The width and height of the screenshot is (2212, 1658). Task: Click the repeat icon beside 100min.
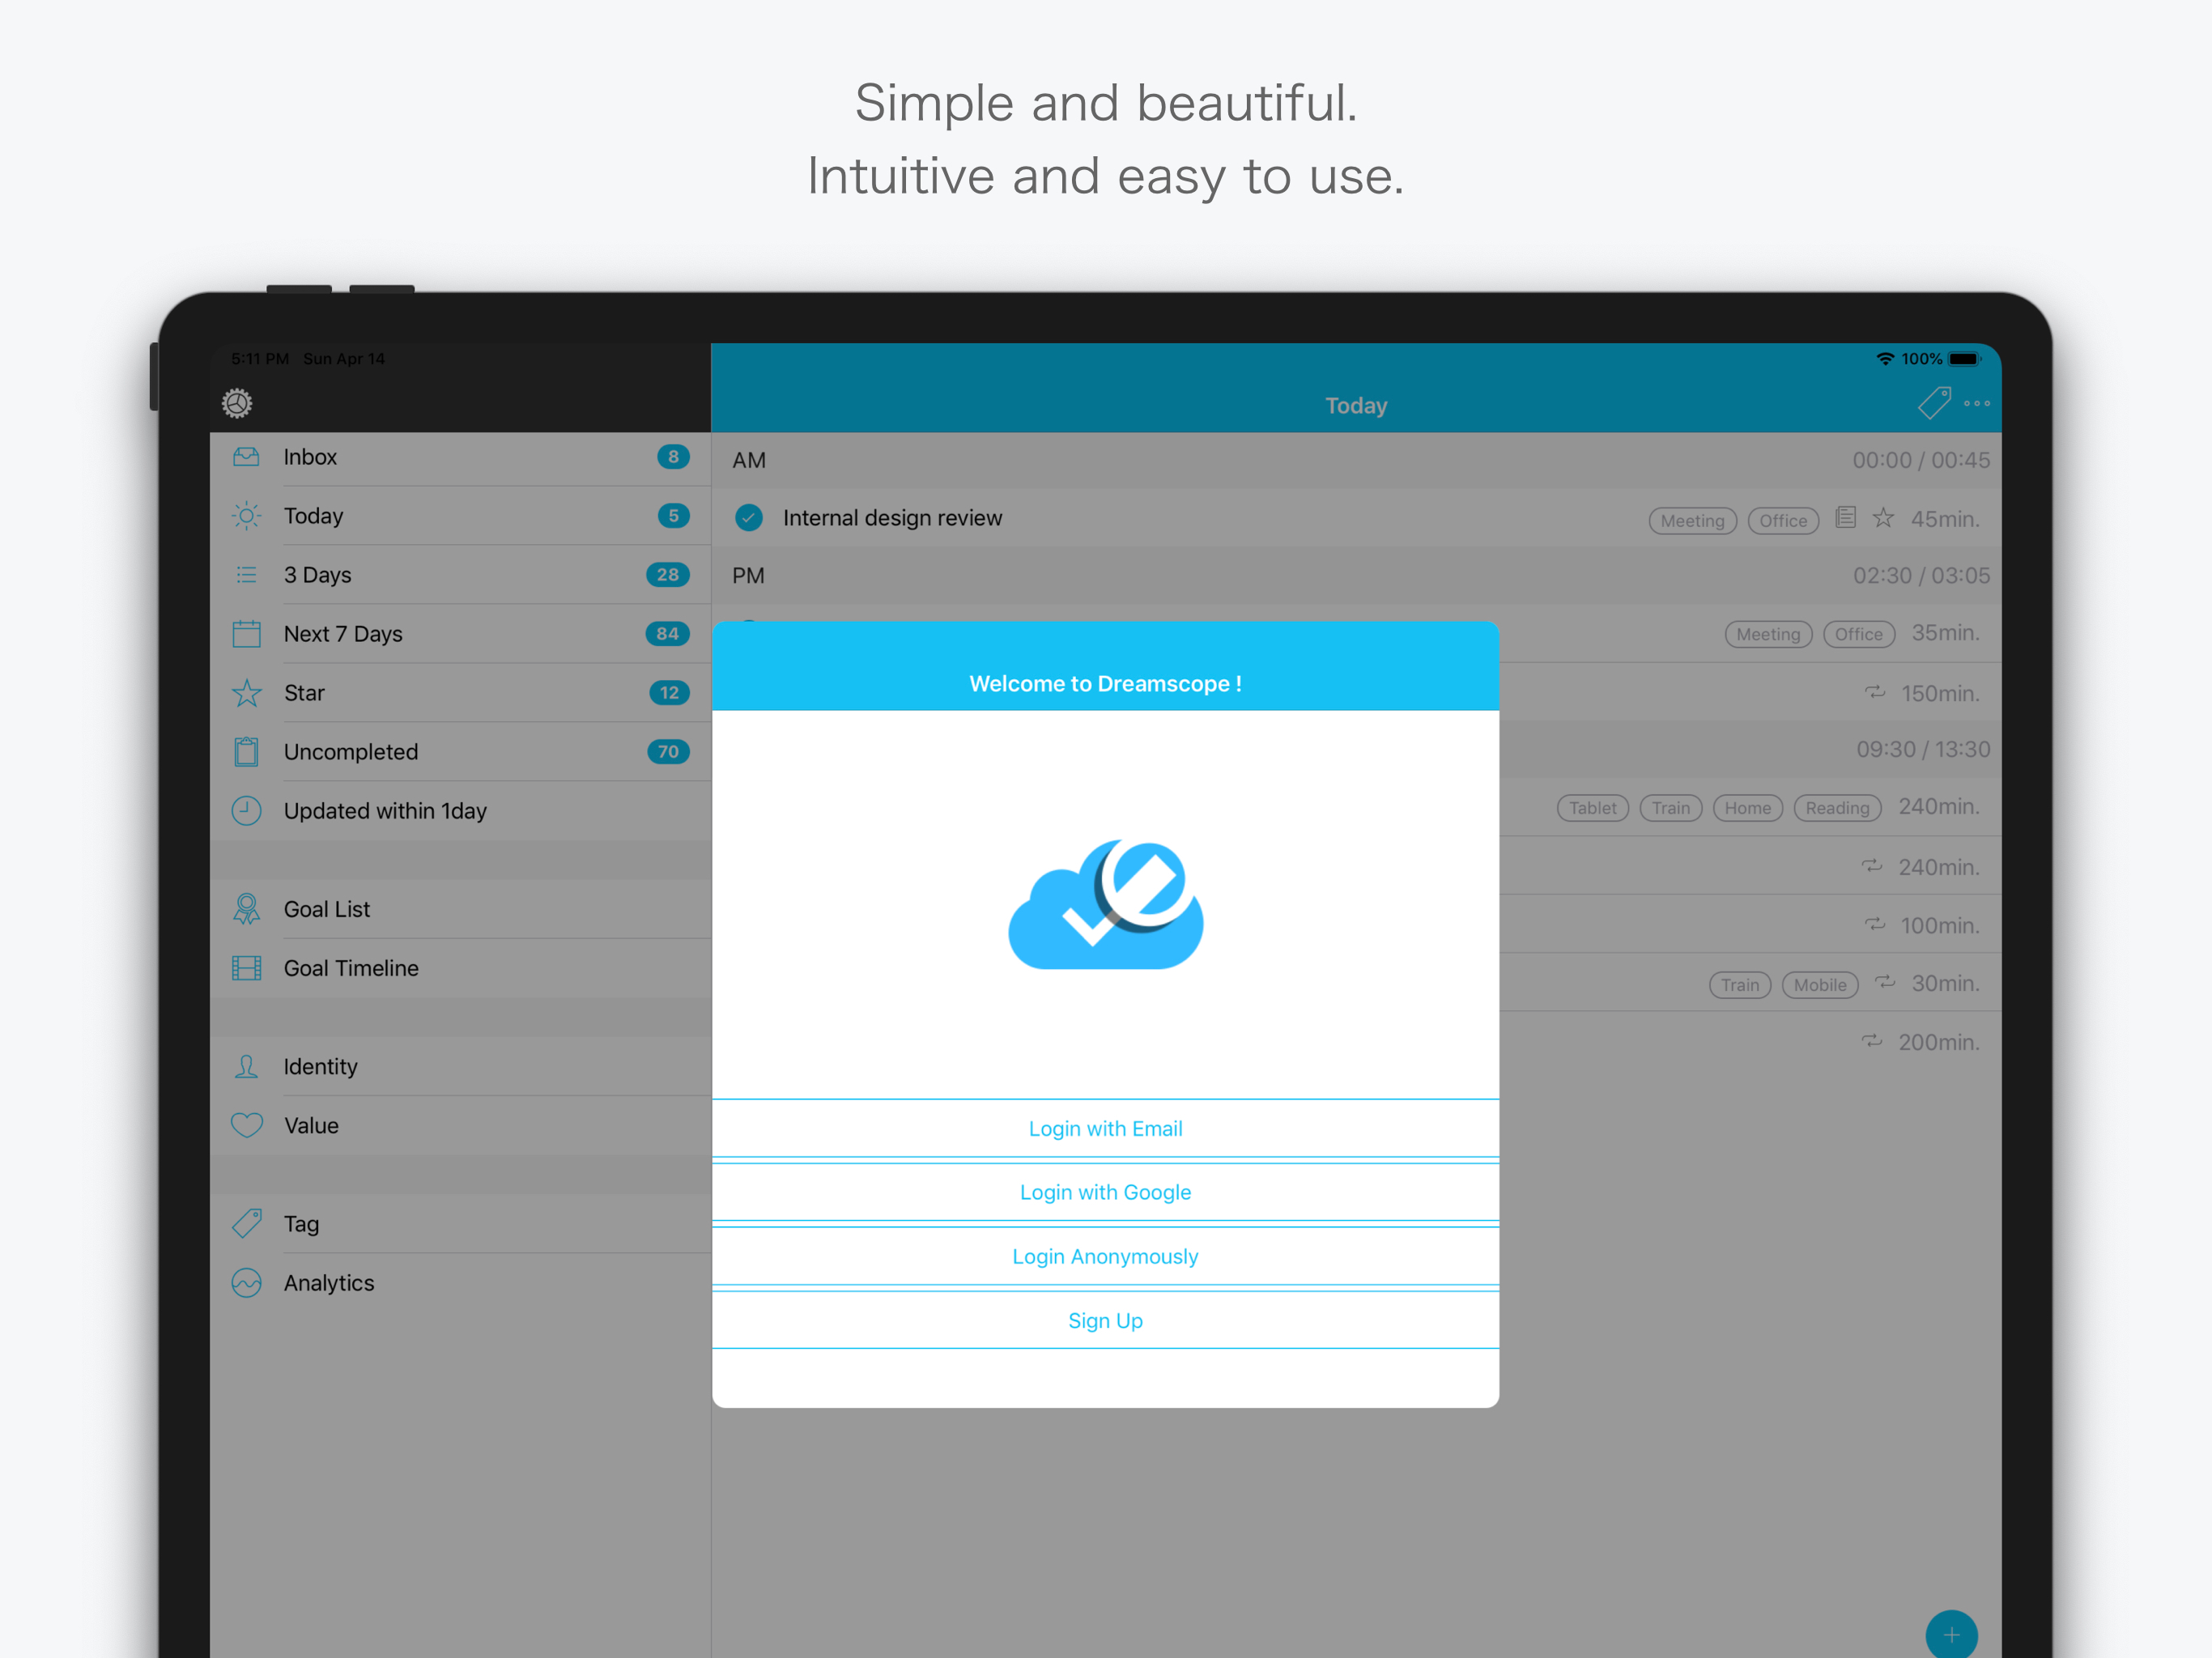(1874, 924)
